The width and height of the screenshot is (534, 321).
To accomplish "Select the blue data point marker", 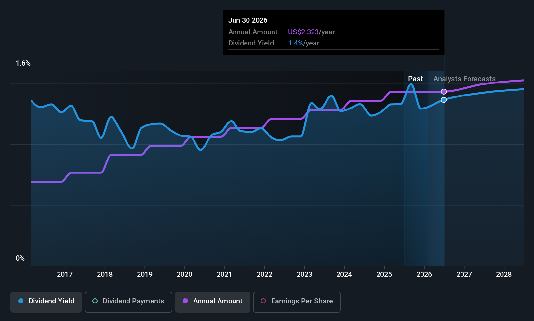I will point(444,100).
